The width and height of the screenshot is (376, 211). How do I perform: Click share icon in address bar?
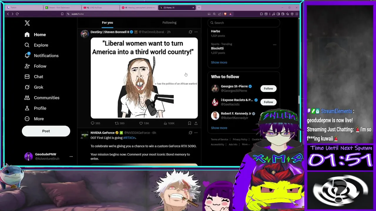(219, 14)
